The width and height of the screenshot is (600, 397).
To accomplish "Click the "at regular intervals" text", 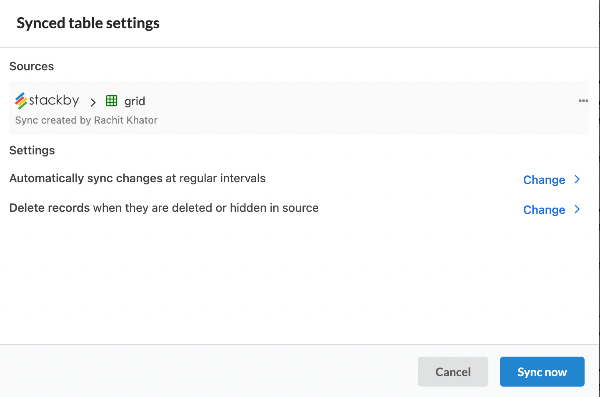I will coord(215,179).
